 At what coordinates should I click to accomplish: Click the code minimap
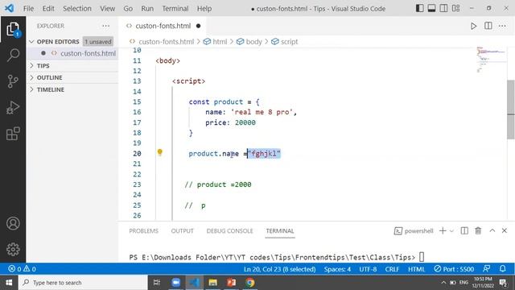[491, 59]
